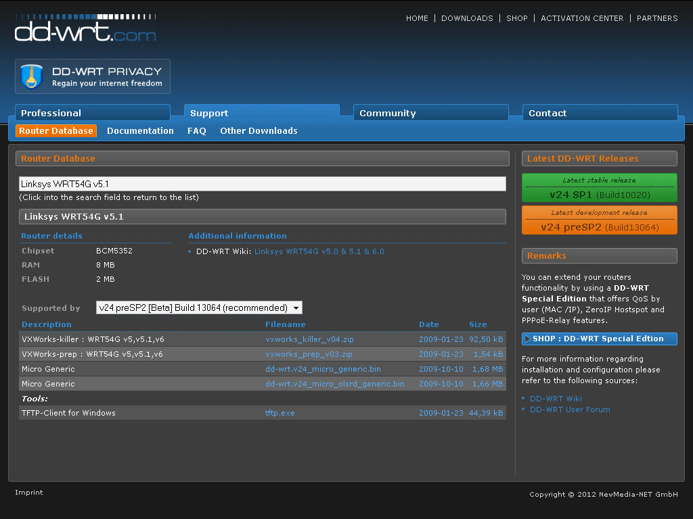Image resolution: width=693 pixels, height=519 pixels.
Task: Click the Description column header
Action: (x=47, y=324)
